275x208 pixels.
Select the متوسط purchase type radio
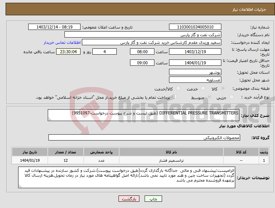[x=209, y=97]
